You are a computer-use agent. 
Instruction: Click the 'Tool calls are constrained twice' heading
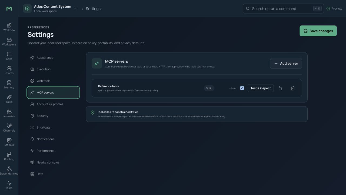pos(118,112)
